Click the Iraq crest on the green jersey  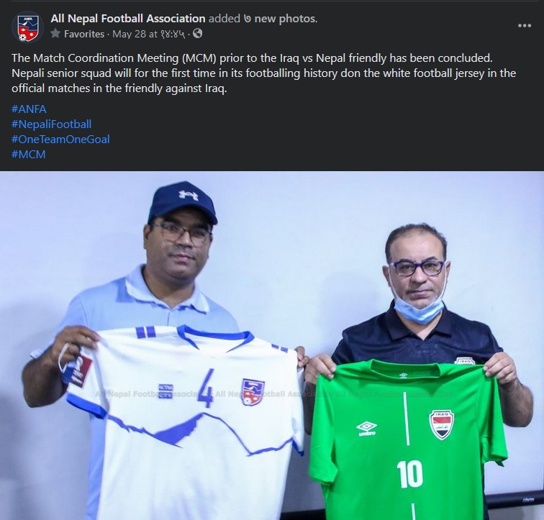tap(441, 424)
